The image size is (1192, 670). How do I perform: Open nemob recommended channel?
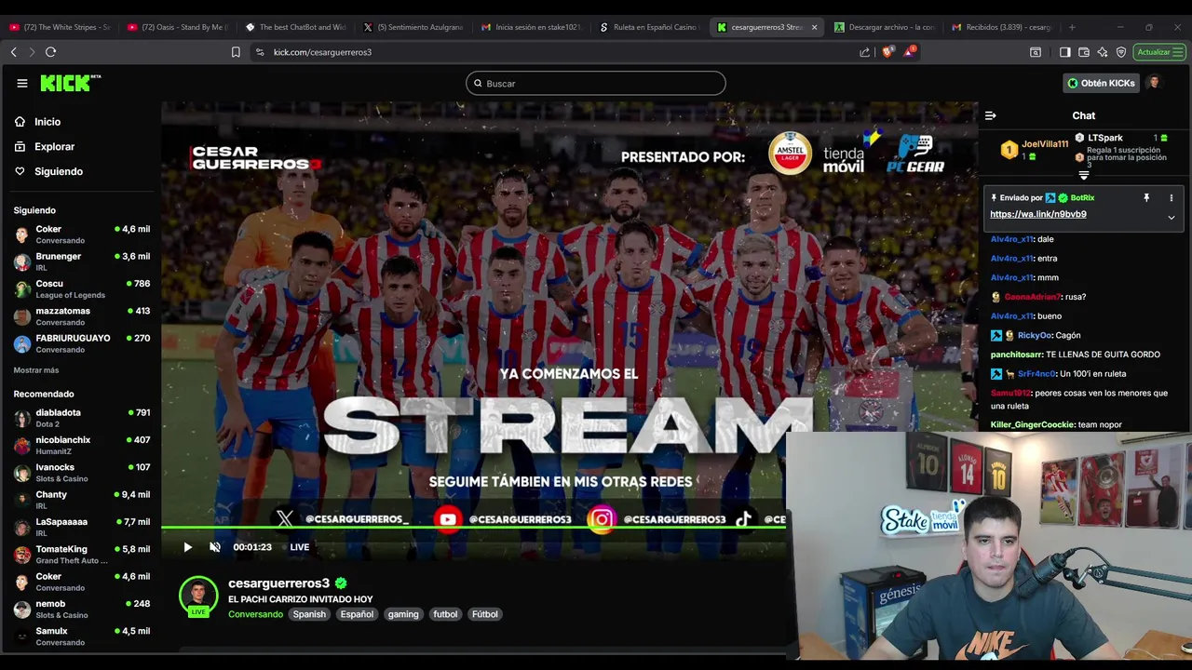pos(82,609)
